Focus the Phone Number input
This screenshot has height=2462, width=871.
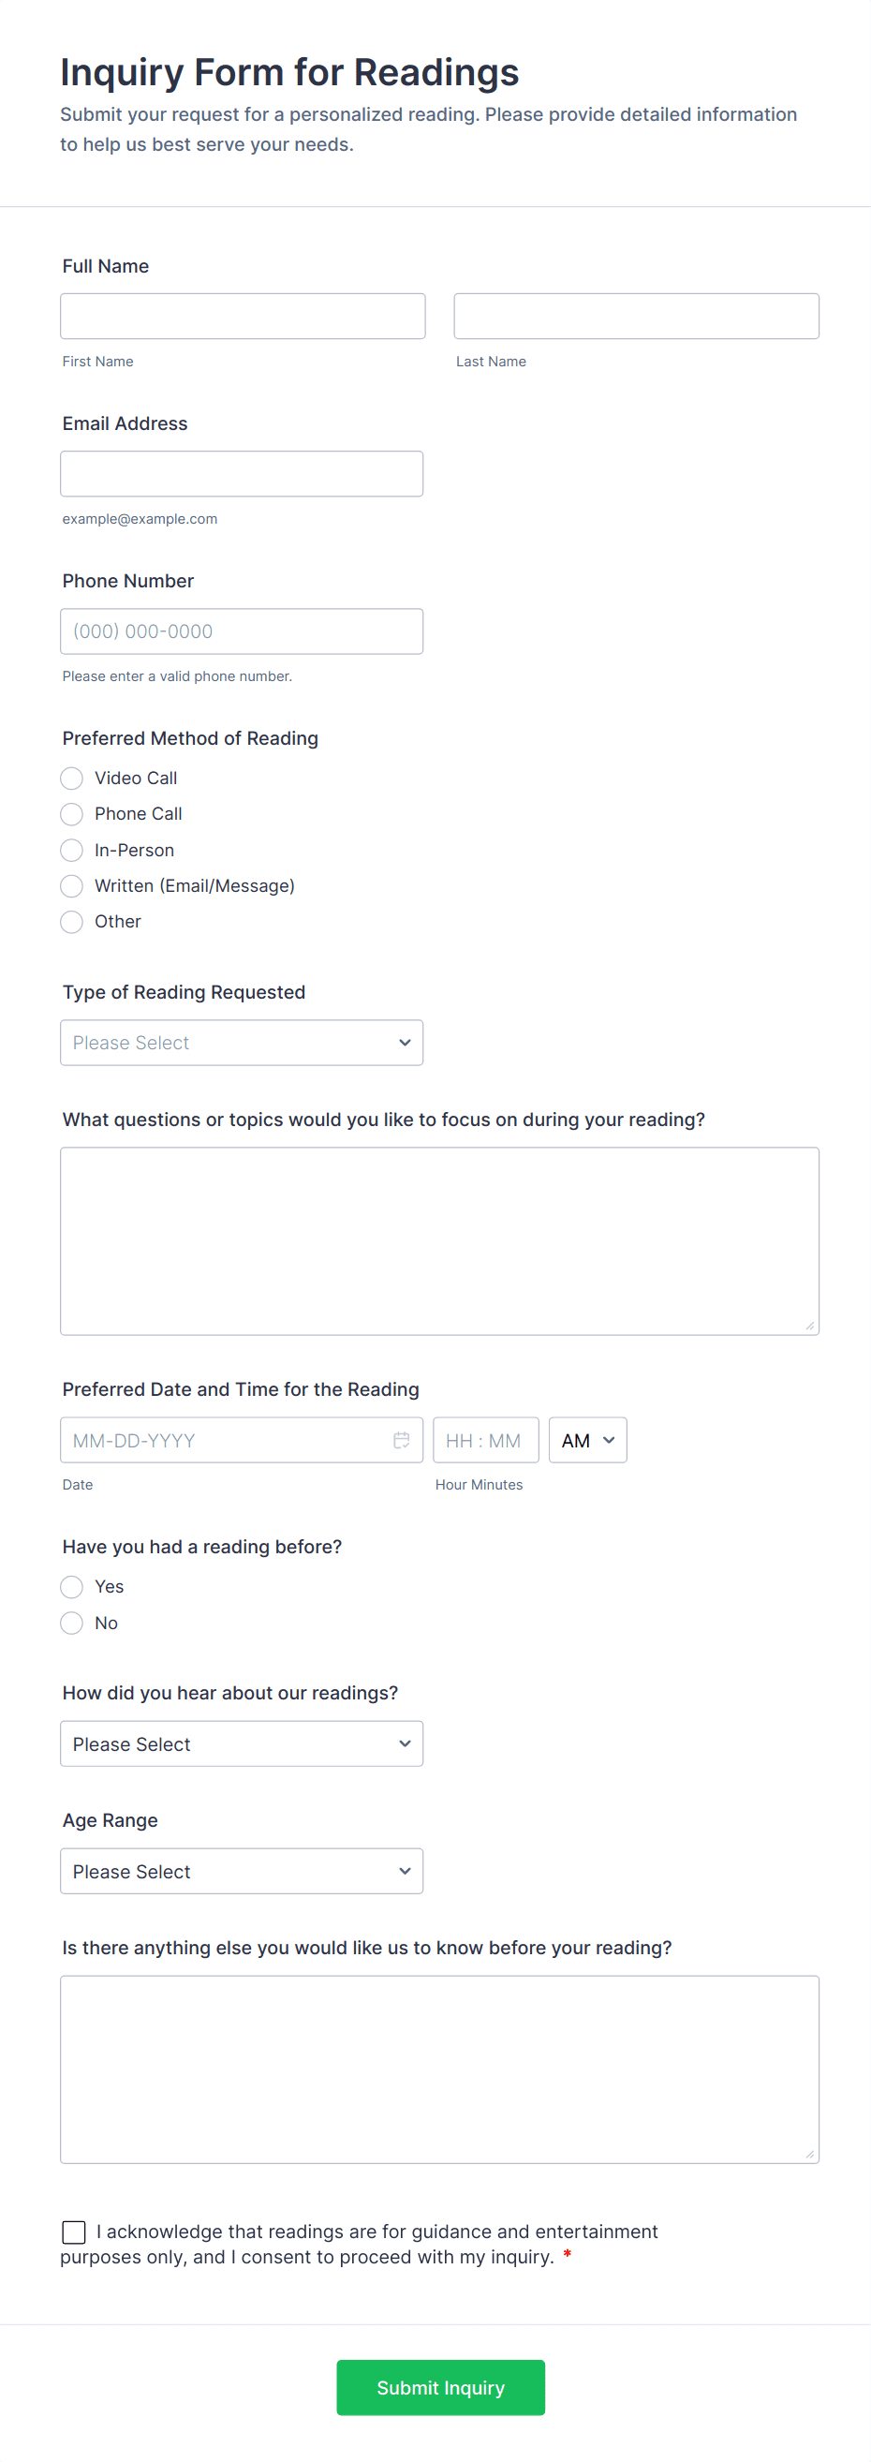coord(242,630)
